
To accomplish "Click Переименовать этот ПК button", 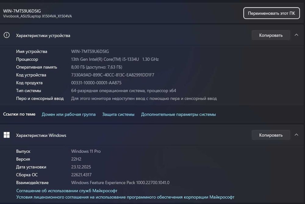I will click(x=271, y=13).
